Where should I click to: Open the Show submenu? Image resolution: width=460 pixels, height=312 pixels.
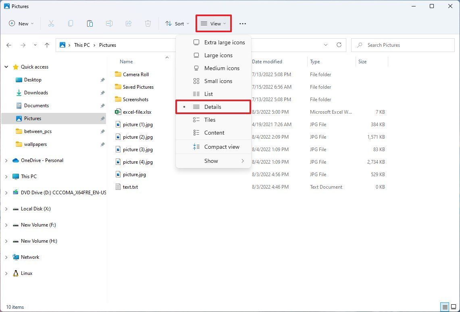[211, 161]
